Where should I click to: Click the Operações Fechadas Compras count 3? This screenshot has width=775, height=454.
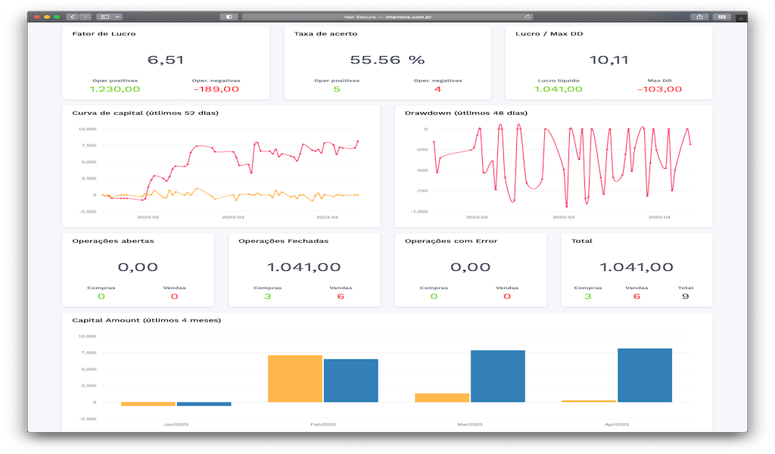[x=267, y=297]
